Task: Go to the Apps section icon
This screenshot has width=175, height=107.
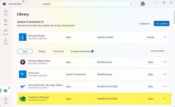Action: [x=5, y=22]
